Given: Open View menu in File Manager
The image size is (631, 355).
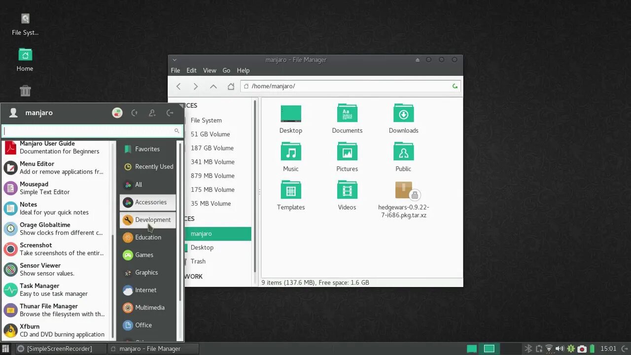Looking at the screenshot, I should click(x=210, y=71).
